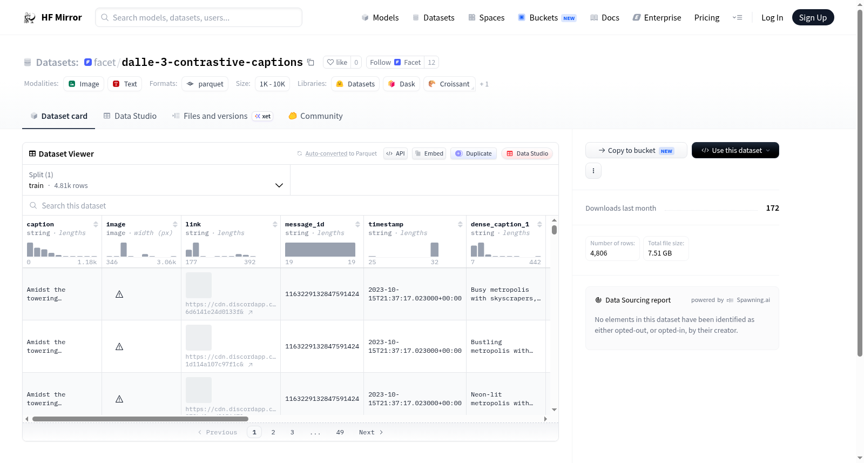Switch to the Dataset card tab
The height and width of the screenshot is (463, 864).
click(59, 116)
